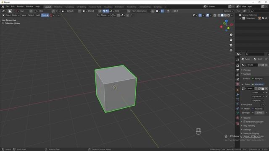Screen dimensions: 269x151
Task: Switch to Rendered viewport shading
Action: click(x=229, y=15)
